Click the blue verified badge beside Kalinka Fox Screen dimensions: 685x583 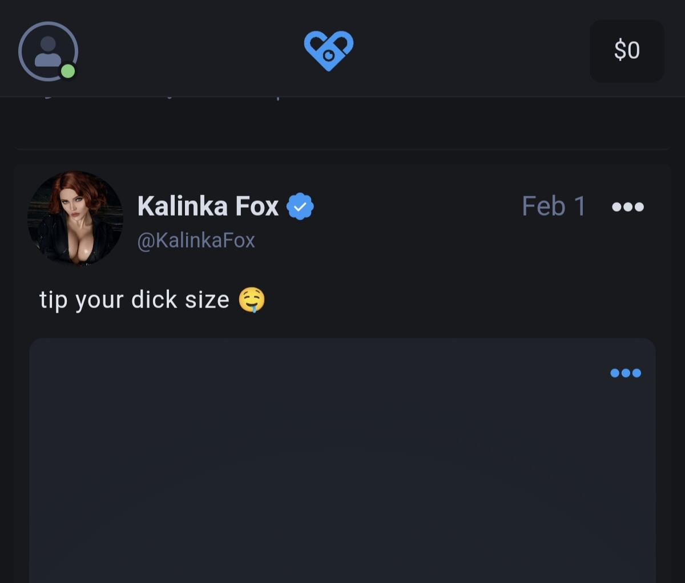[300, 207]
